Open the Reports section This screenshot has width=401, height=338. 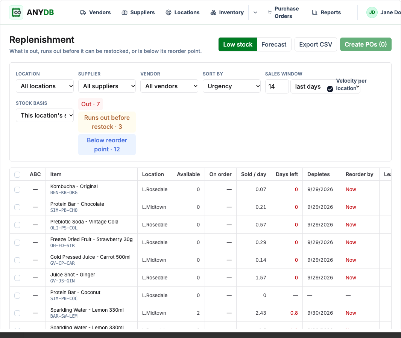(326, 12)
